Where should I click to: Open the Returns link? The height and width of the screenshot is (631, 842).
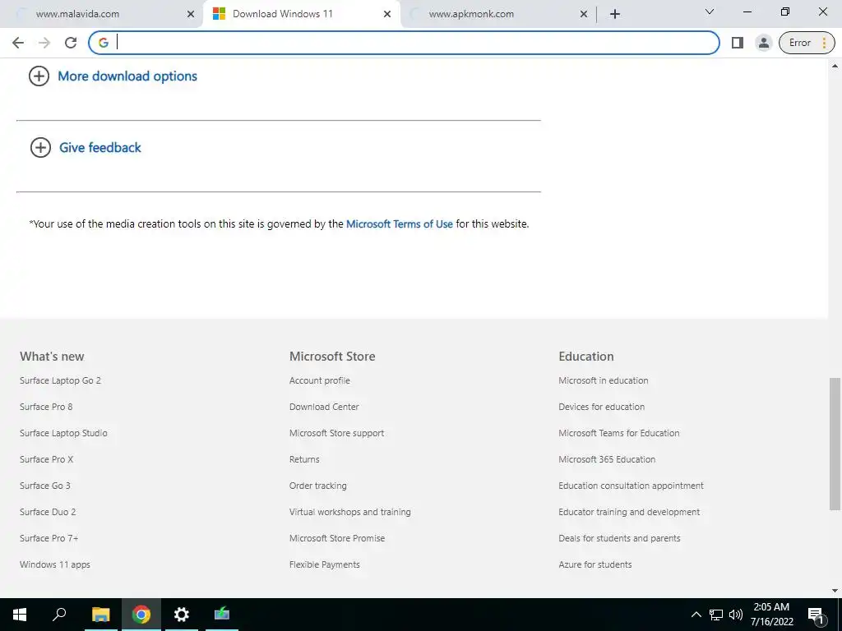304,459
